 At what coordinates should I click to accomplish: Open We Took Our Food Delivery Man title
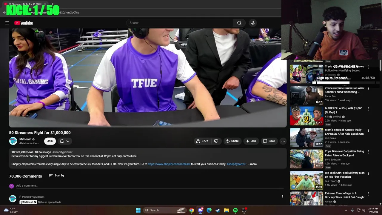(345, 175)
